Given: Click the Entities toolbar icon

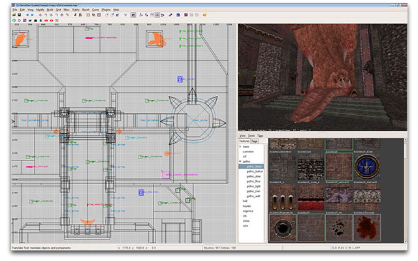Looking at the screenshot, I should [178, 15].
